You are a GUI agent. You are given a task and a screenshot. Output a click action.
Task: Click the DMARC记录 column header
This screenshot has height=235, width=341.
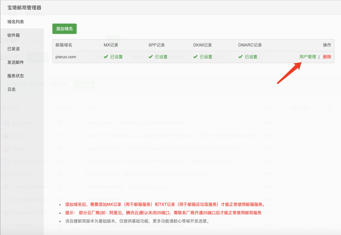(250, 45)
